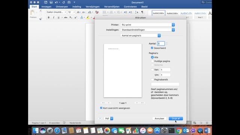Click the Clear Formatting icon
Viewport: 240px width, 135px height.
pos(97,12)
